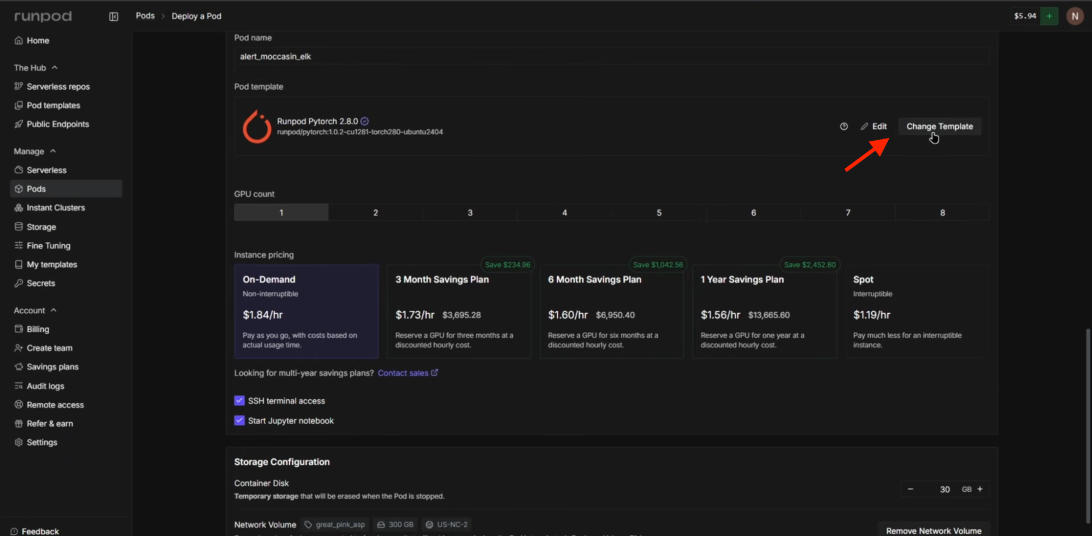The height and width of the screenshot is (536, 1092).
Task: Edit the pod template
Action: (x=873, y=126)
